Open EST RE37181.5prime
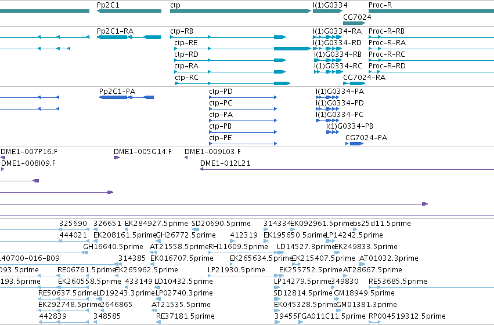This screenshot has width=494, height=325. point(185,316)
